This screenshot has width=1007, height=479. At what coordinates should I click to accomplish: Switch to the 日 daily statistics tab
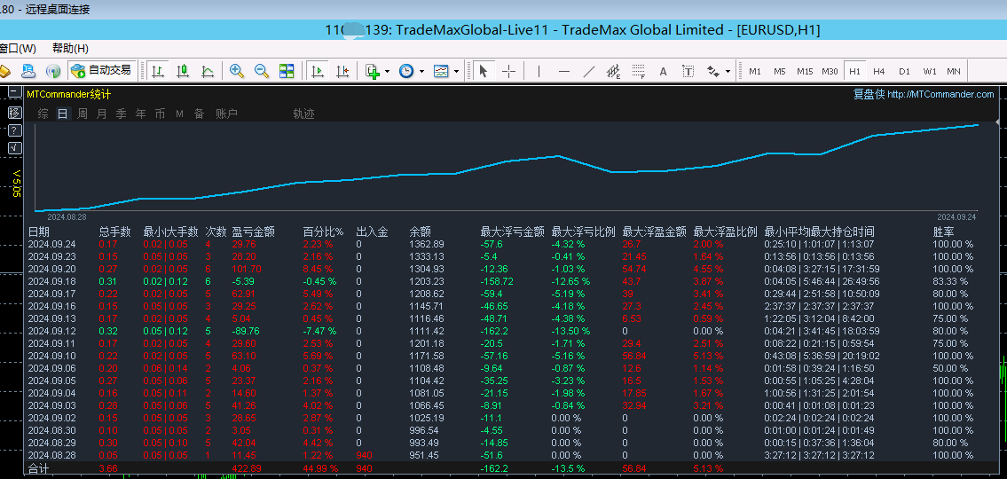pyautogui.click(x=62, y=114)
